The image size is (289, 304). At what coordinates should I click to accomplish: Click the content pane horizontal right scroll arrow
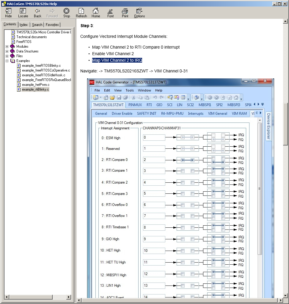(281, 300)
